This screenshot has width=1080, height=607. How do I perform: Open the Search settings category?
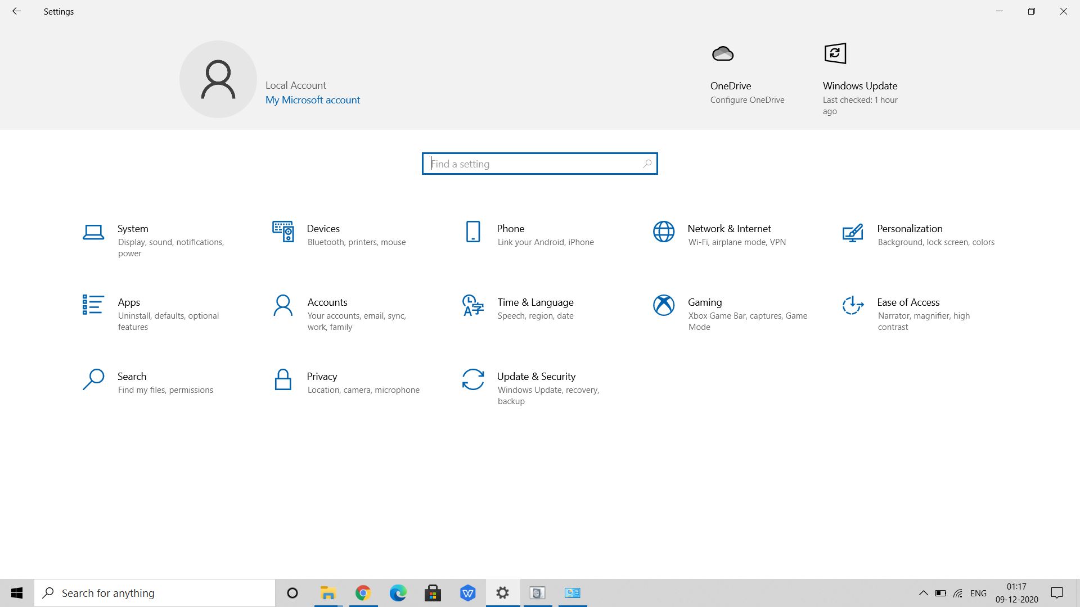pos(132,377)
